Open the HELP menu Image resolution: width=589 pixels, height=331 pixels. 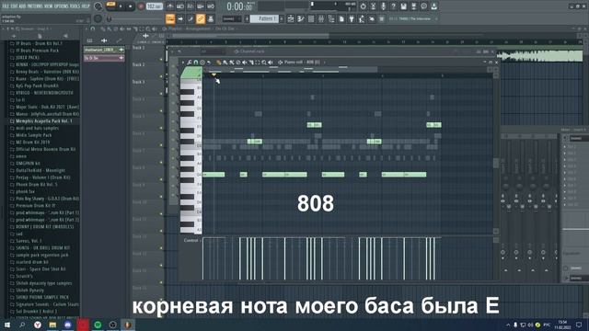[86, 6]
